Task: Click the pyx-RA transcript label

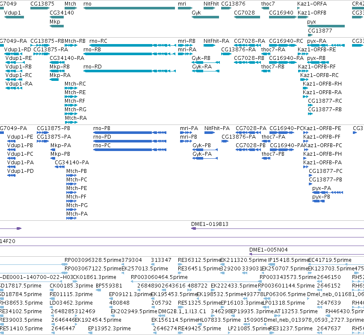Action: [317, 41]
